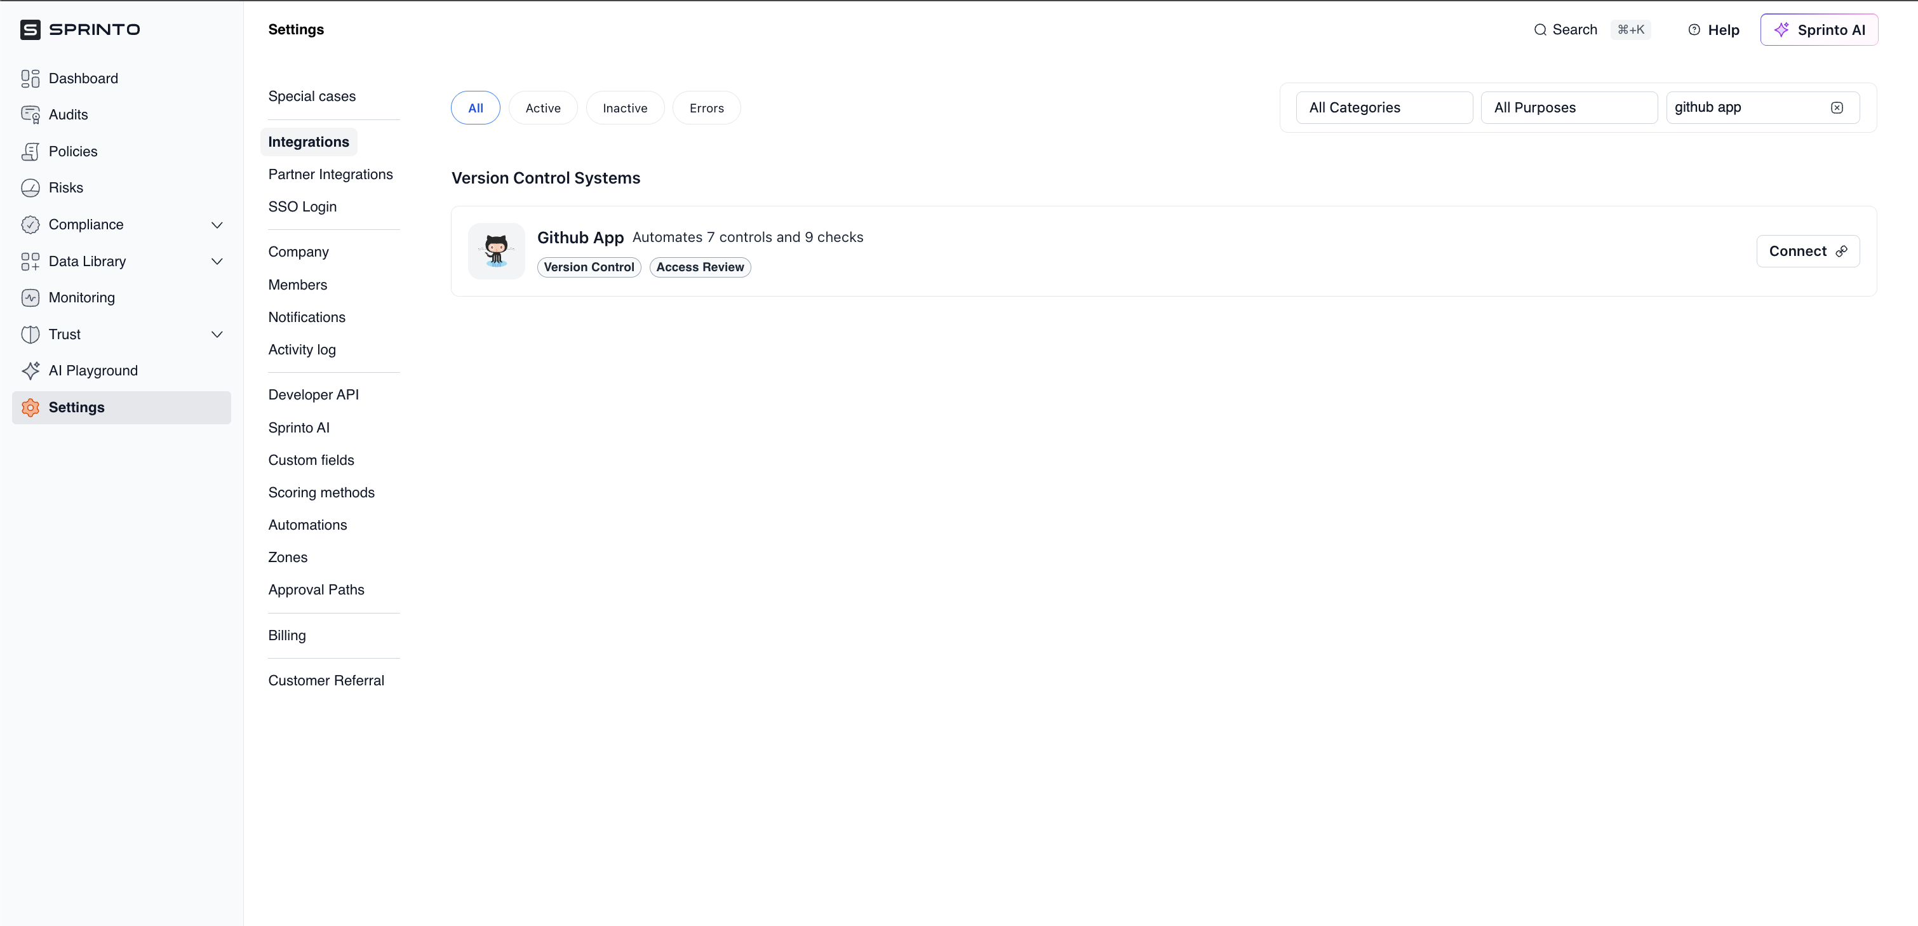
Task: Open the Sprinto AI button
Action: (1818, 30)
